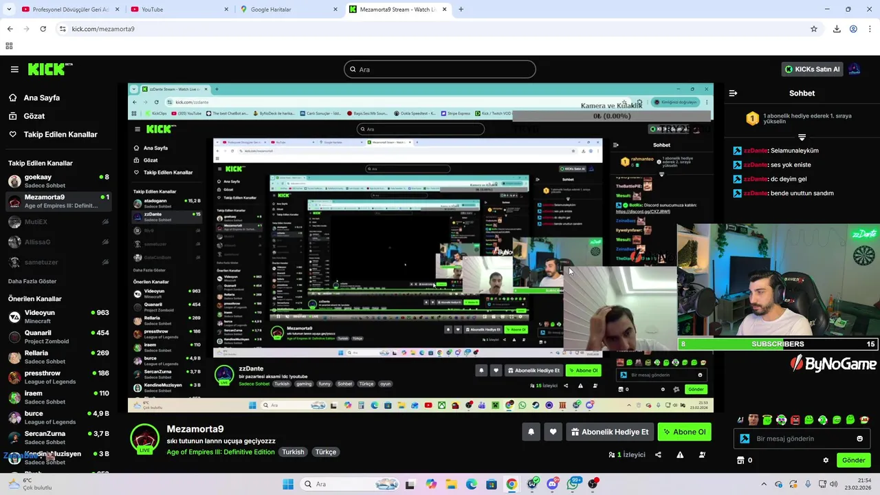The width and height of the screenshot is (880, 495).
Task: Open Rellaria recommended channel
Action: point(58,357)
